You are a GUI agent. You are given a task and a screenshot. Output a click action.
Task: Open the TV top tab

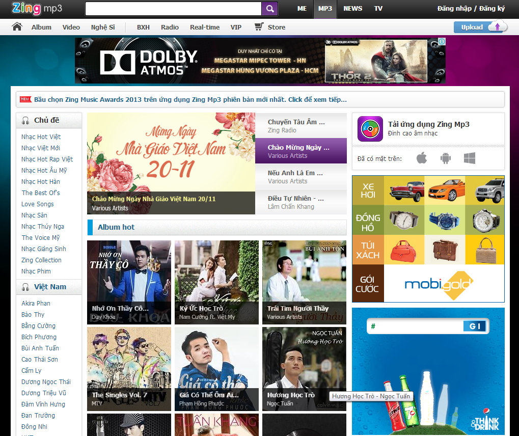[x=378, y=9]
